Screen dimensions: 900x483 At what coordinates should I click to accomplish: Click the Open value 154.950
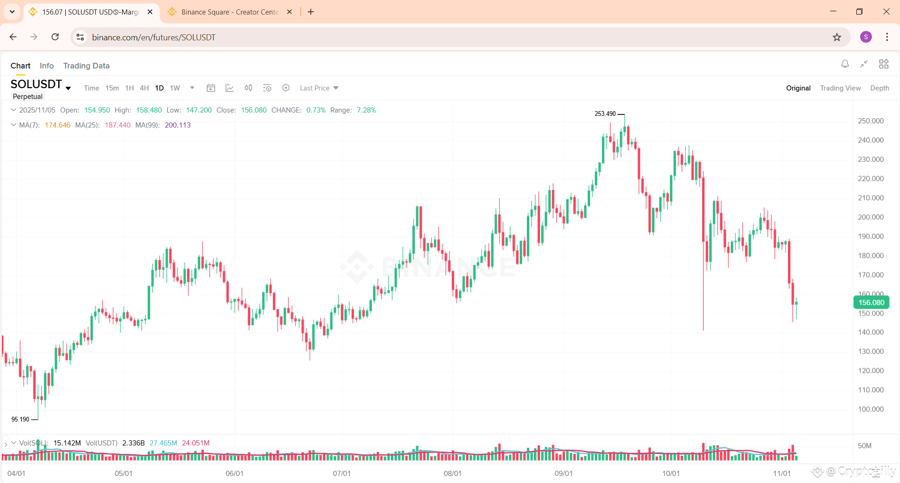pyautogui.click(x=97, y=110)
